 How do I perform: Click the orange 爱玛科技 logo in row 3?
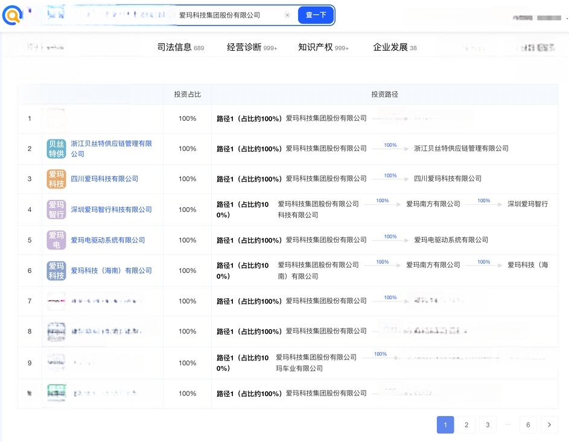click(56, 179)
